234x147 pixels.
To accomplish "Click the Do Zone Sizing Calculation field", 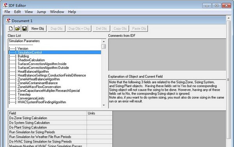I will [x=48, y=118].
